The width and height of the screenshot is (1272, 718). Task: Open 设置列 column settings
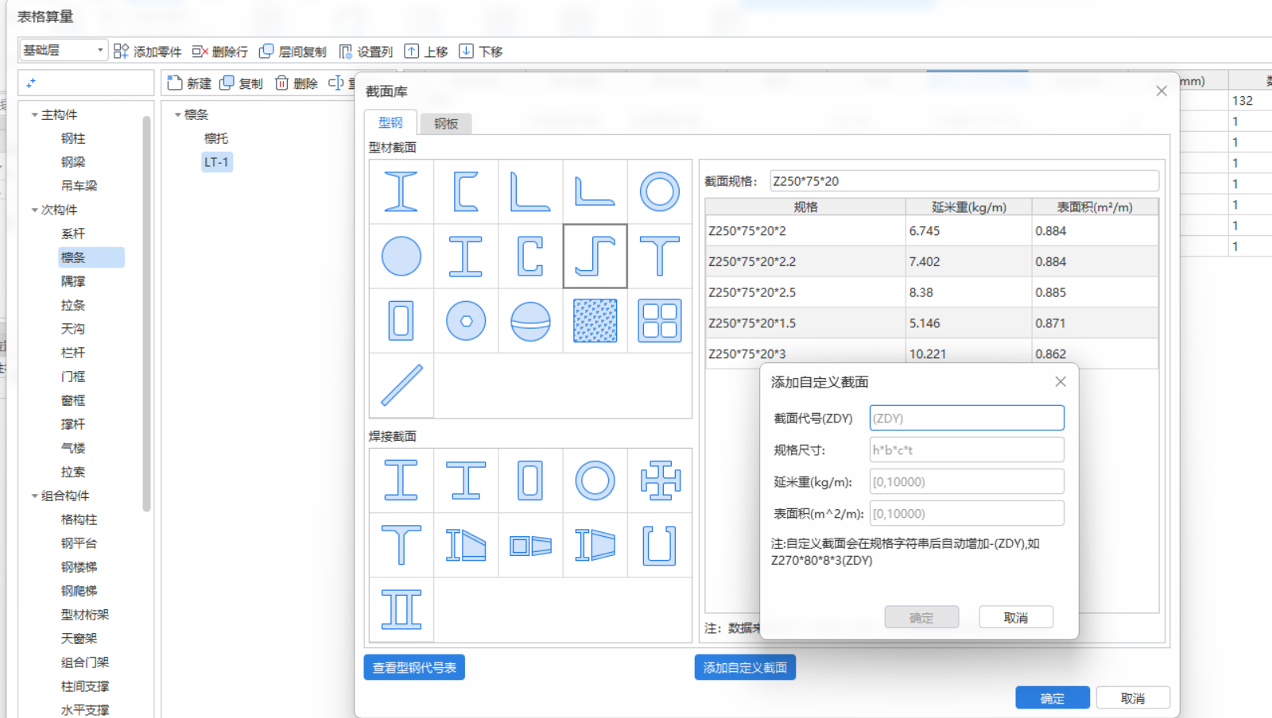366,52
